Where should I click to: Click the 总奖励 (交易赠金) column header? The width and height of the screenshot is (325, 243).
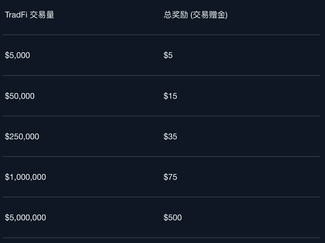(x=195, y=15)
